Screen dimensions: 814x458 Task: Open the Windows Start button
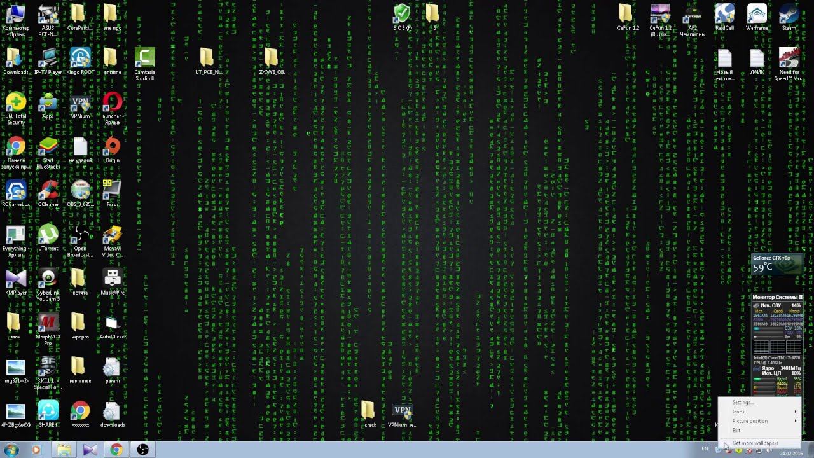click(11, 450)
